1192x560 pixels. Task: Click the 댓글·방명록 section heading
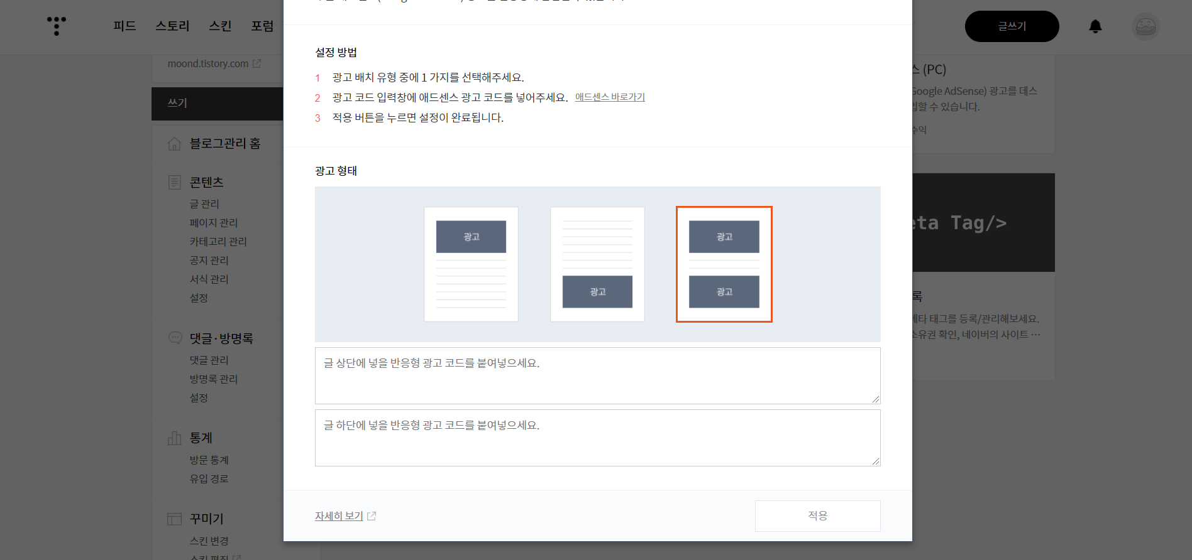coord(221,338)
